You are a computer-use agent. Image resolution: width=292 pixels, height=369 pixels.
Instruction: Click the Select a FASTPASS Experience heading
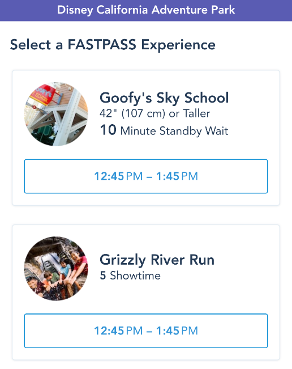(x=113, y=45)
